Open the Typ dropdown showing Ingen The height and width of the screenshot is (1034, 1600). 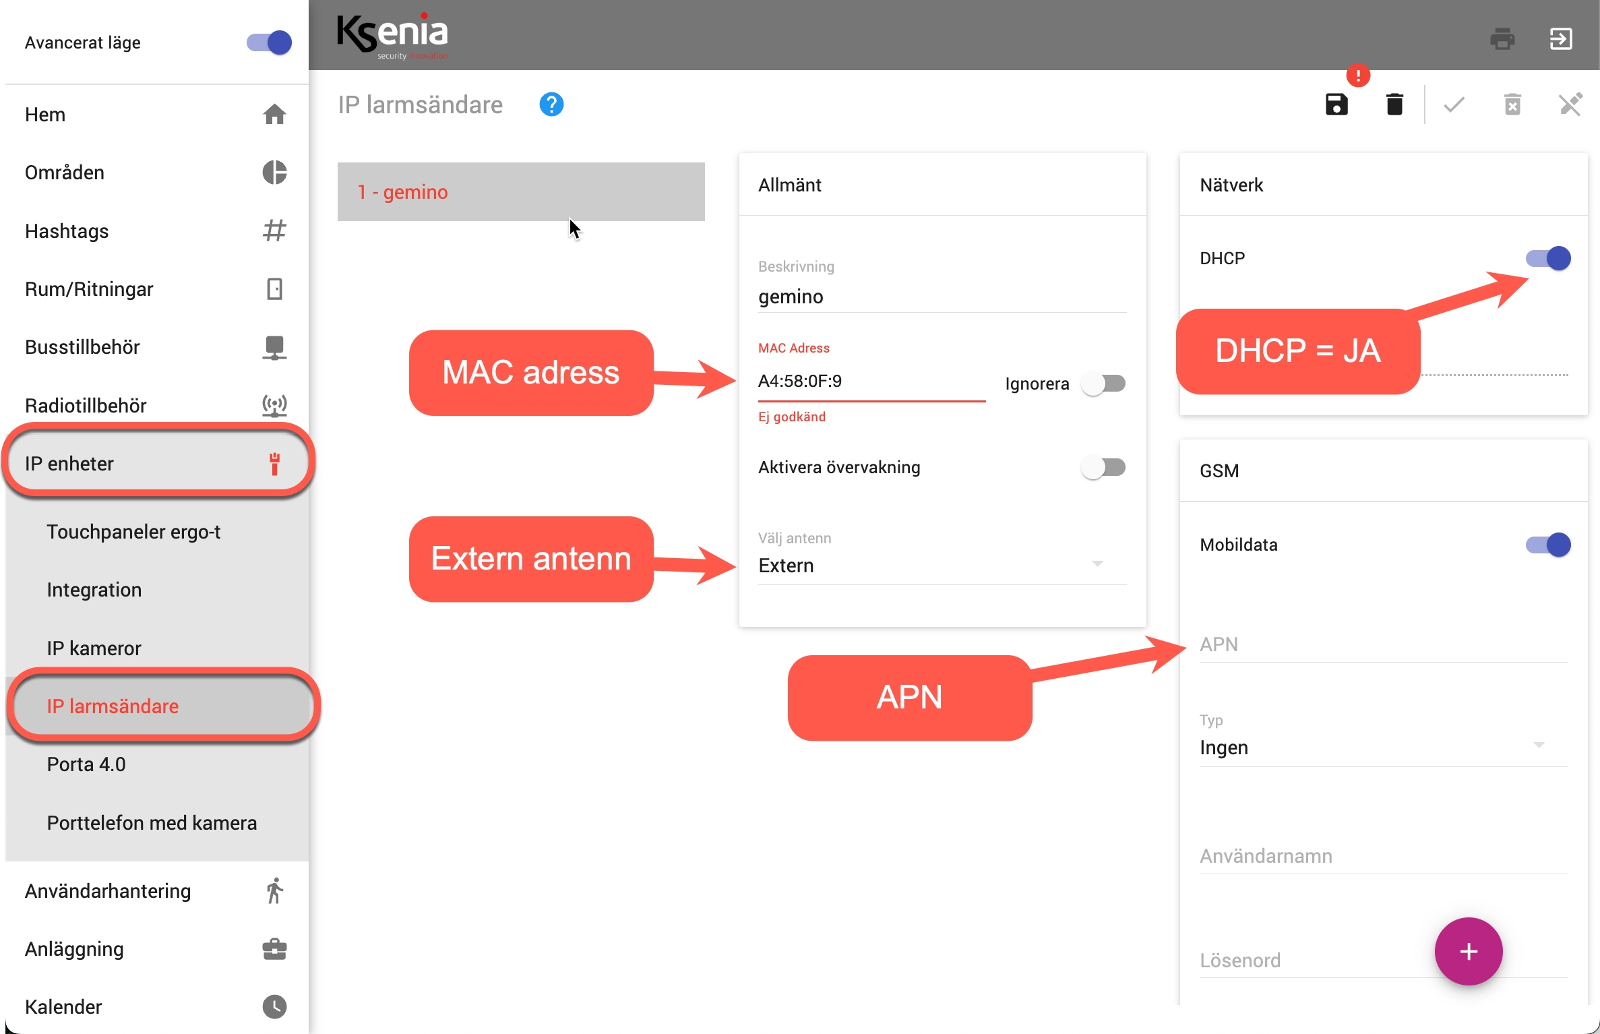coord(1384,747)
